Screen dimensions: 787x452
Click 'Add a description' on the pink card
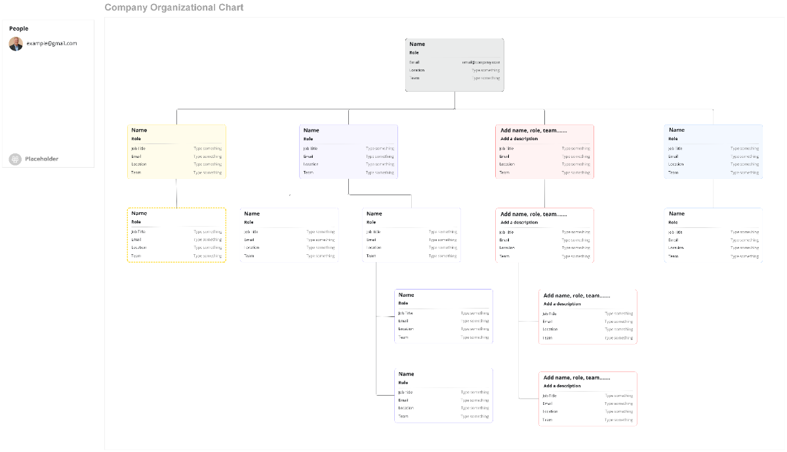pos(517,139)
